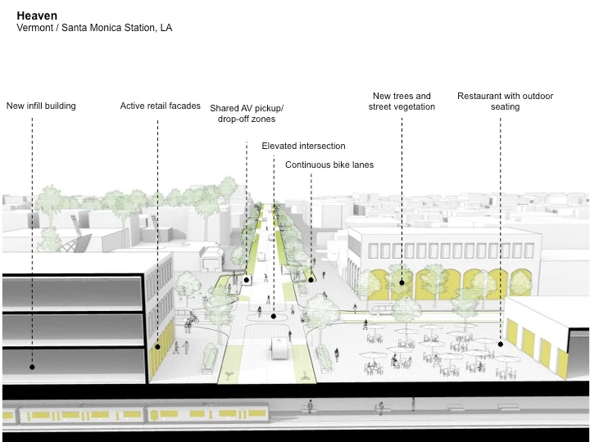Screen dimensions: 590x442
Task: Select the "Active retail facades" label
Action: tap(160, 106)
